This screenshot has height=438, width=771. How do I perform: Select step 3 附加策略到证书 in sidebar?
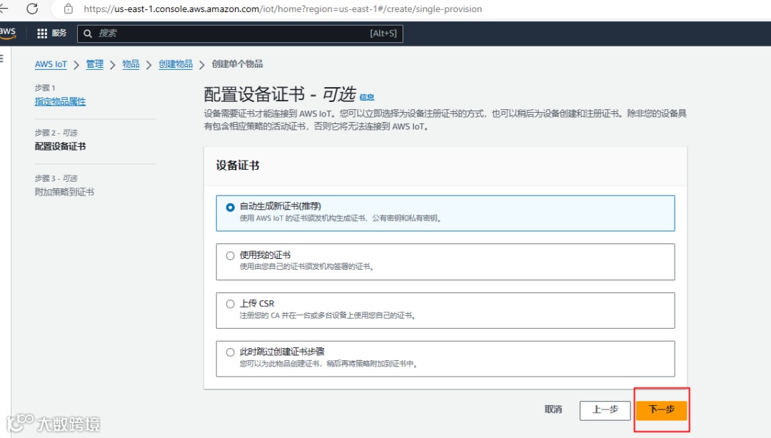[x=64, y=192]
